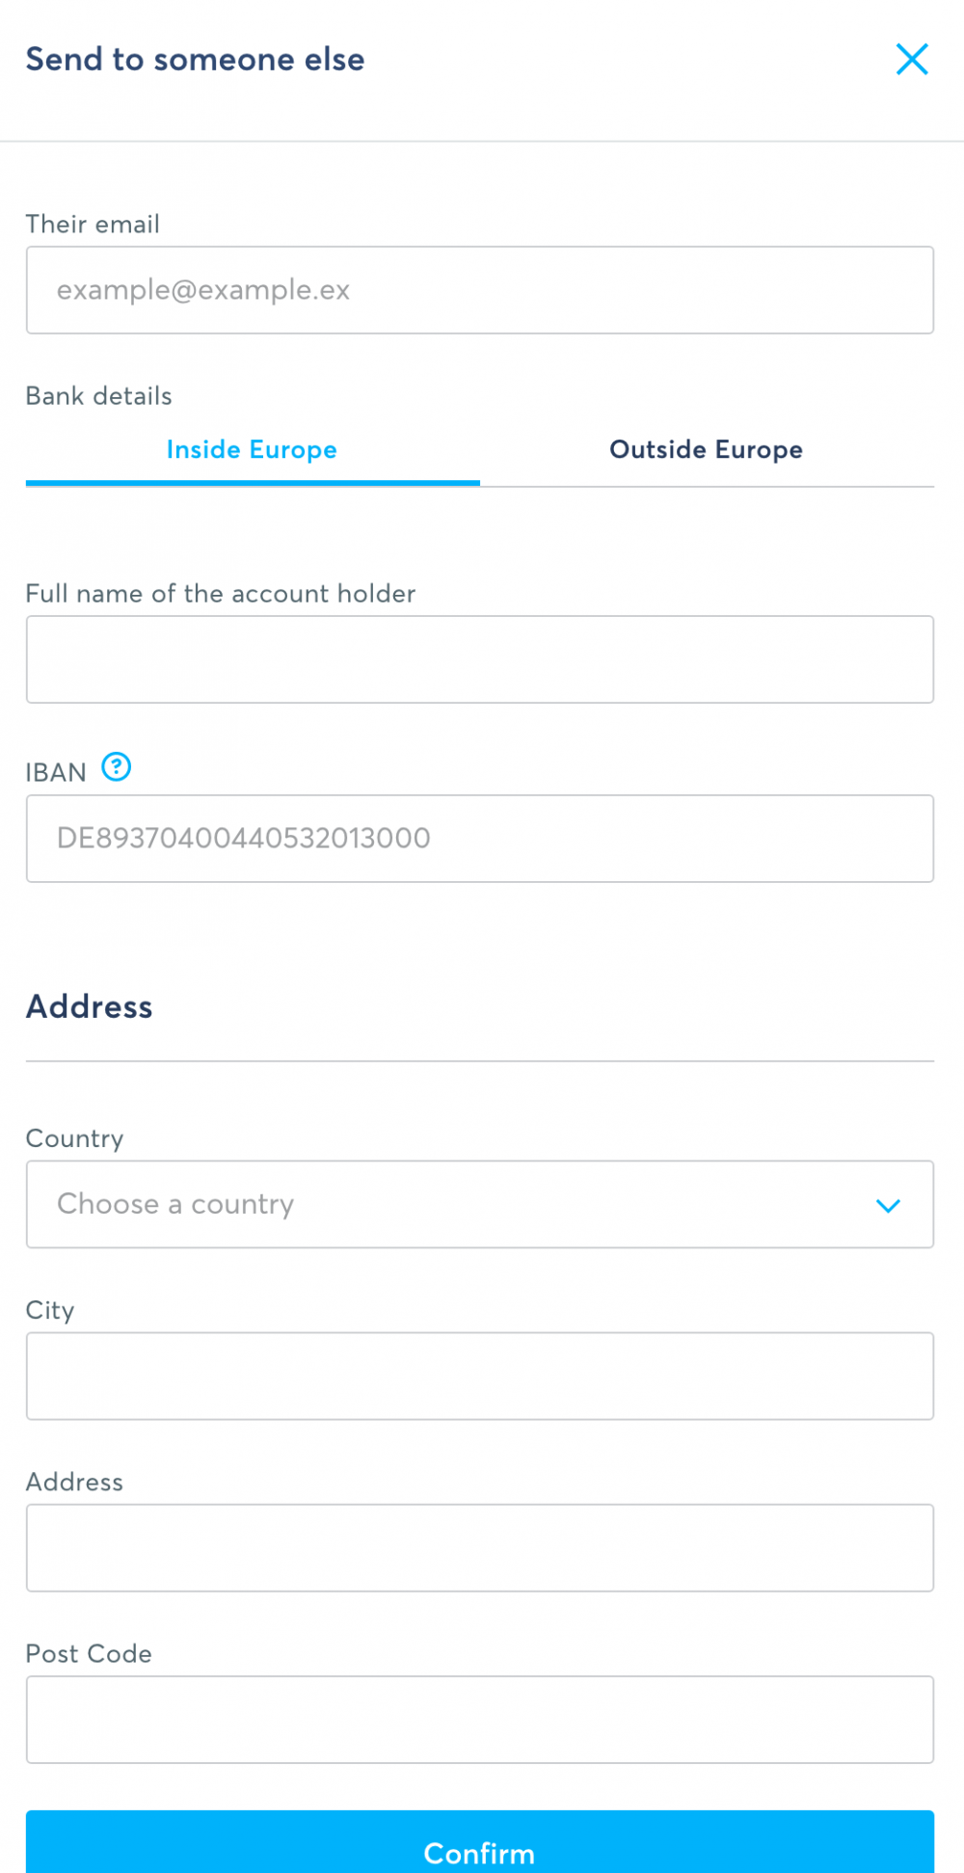Click the "IBAN" label text
Image resolution: width=964 pixels, height=1873 pixels.
coord(56,773)
